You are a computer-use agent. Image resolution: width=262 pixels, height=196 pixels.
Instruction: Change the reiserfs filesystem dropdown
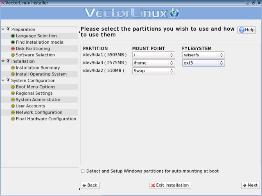[x=203, y=55]
